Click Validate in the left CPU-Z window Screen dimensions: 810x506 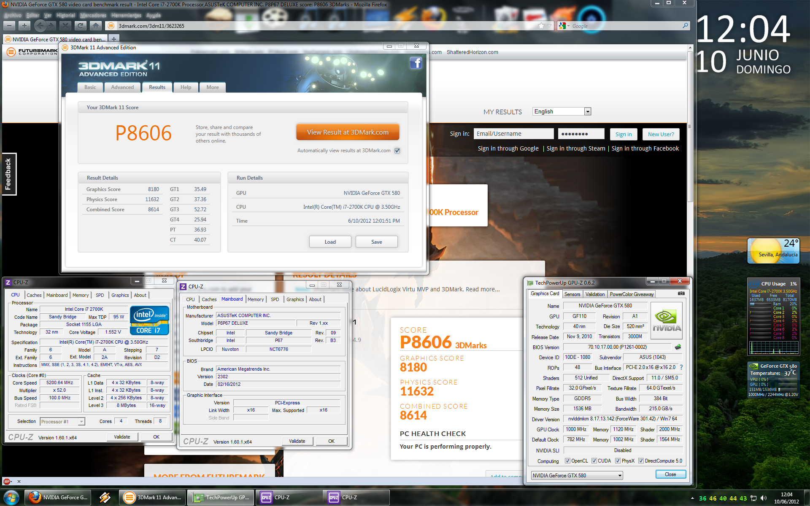[x=122, y=437]
